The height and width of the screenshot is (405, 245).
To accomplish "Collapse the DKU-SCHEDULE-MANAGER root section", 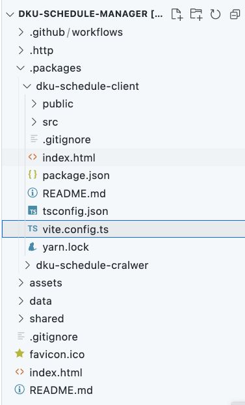I will point(10,14).
